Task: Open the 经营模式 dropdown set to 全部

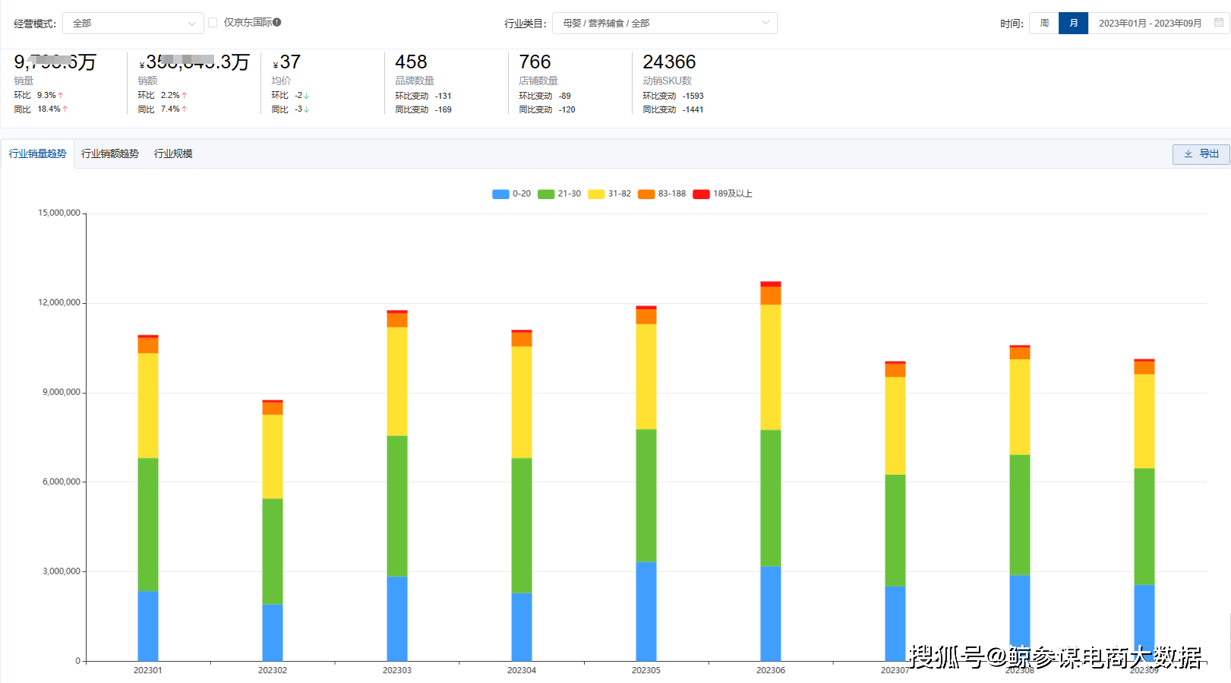Action: tap(133, 24)
